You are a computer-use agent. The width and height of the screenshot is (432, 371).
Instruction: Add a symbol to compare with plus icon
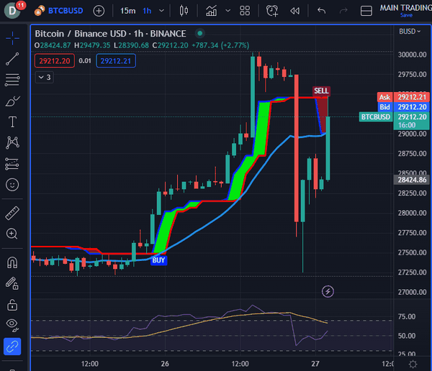[99, 11]
